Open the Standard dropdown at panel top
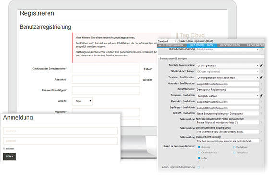The width and height of the screenshot is (269, 175). [x=167, y=41]
